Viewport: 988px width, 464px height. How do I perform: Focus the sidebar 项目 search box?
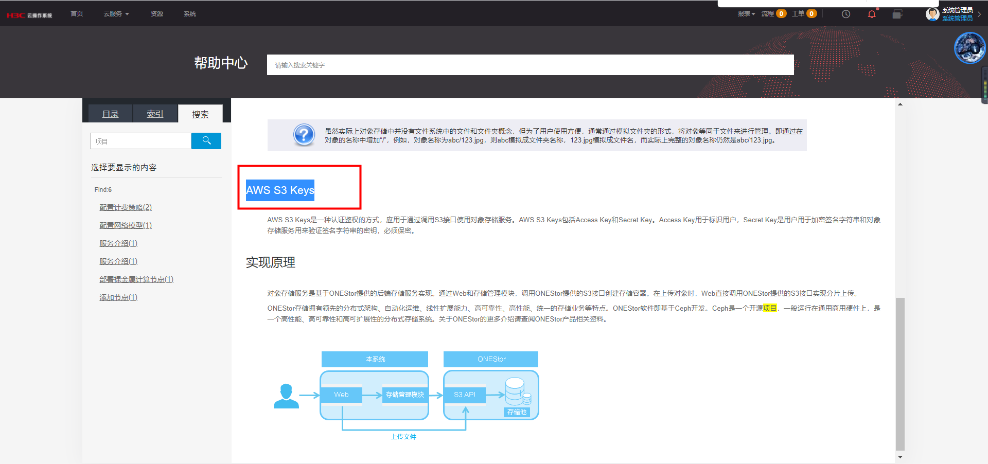[140, 141]
